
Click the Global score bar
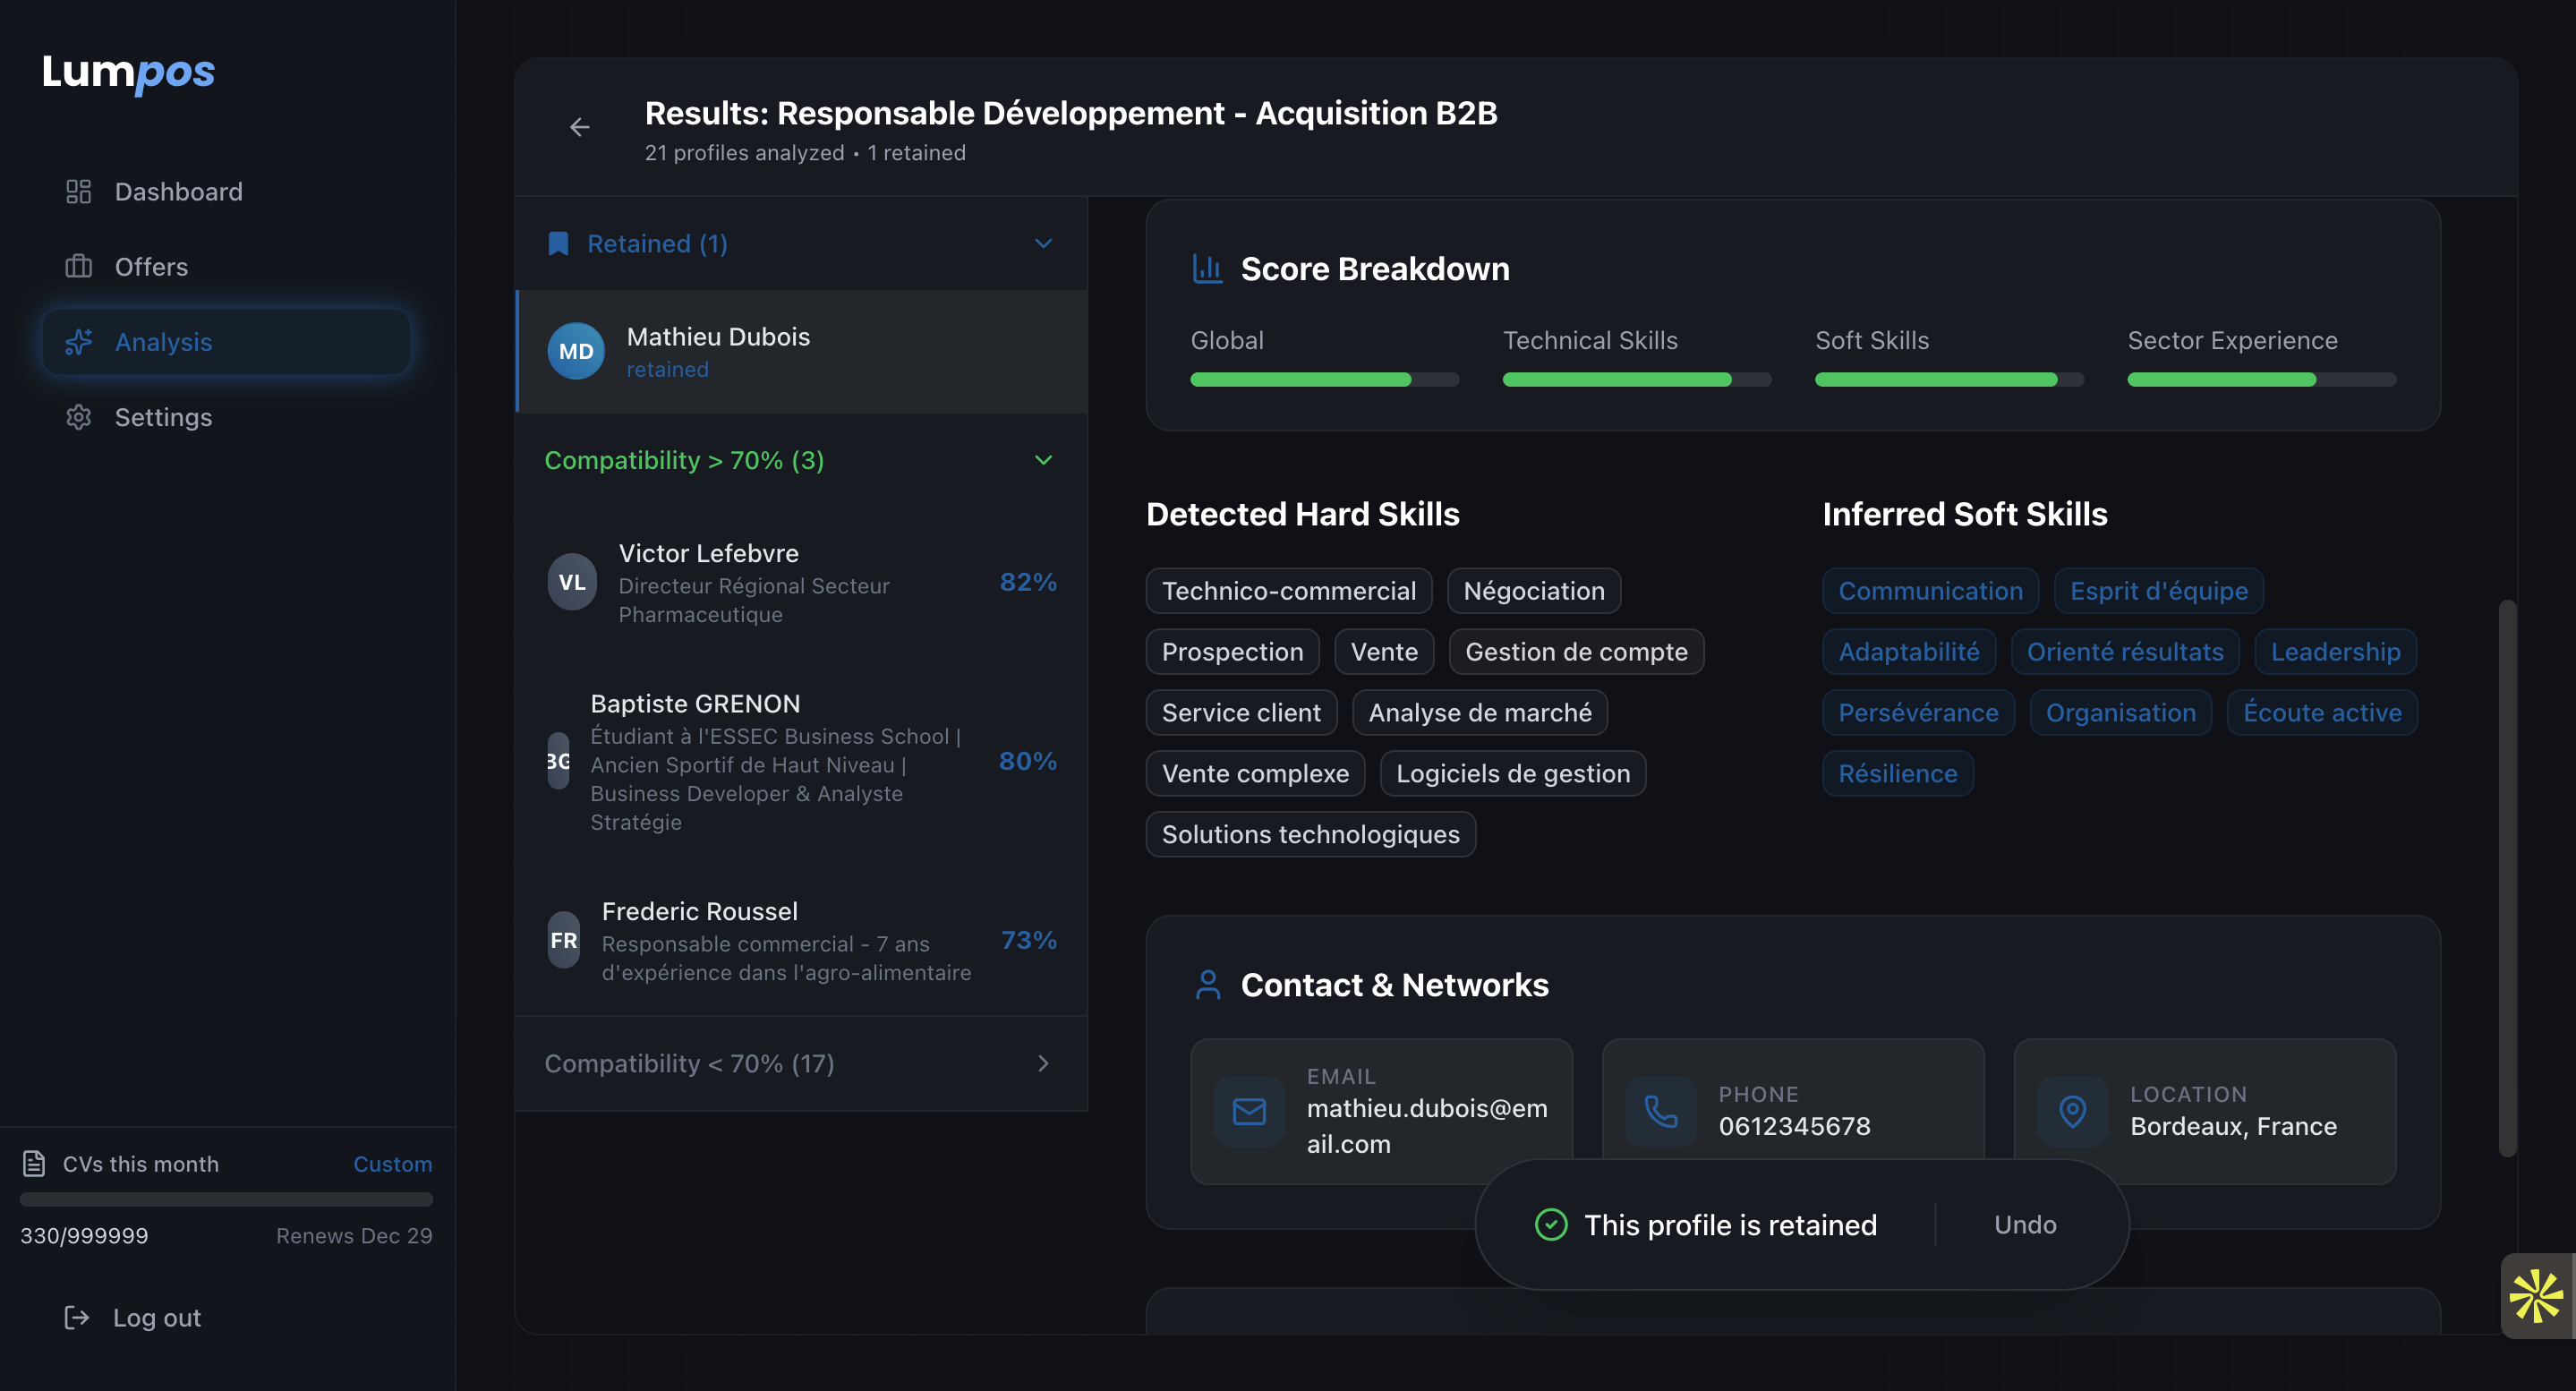tap(1324, 379)
